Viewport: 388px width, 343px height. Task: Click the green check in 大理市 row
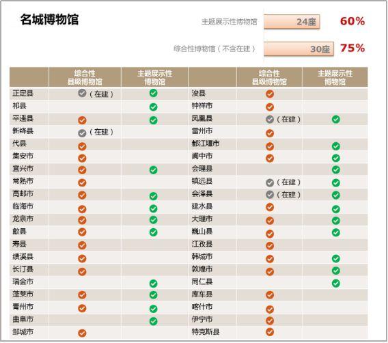click(x=336, y=221)
